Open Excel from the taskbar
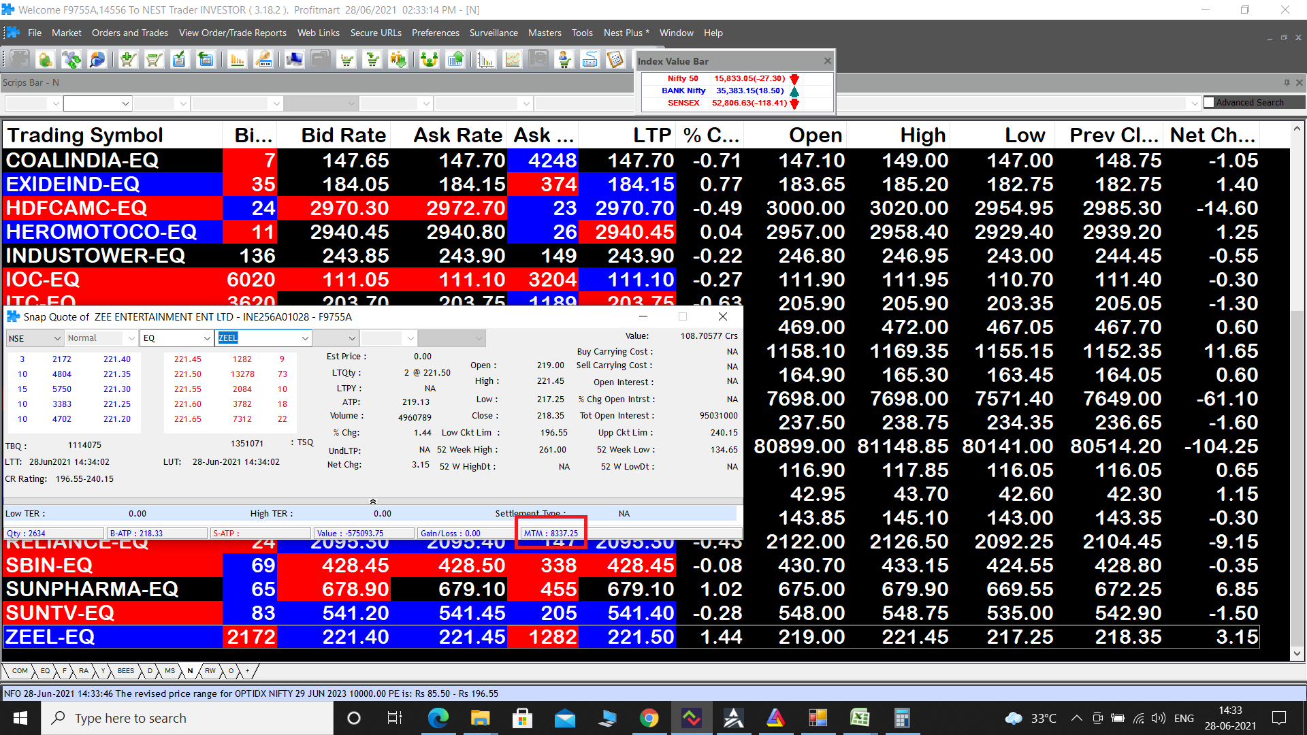This screenshot has width=1307, height=735. coord(860,718)
